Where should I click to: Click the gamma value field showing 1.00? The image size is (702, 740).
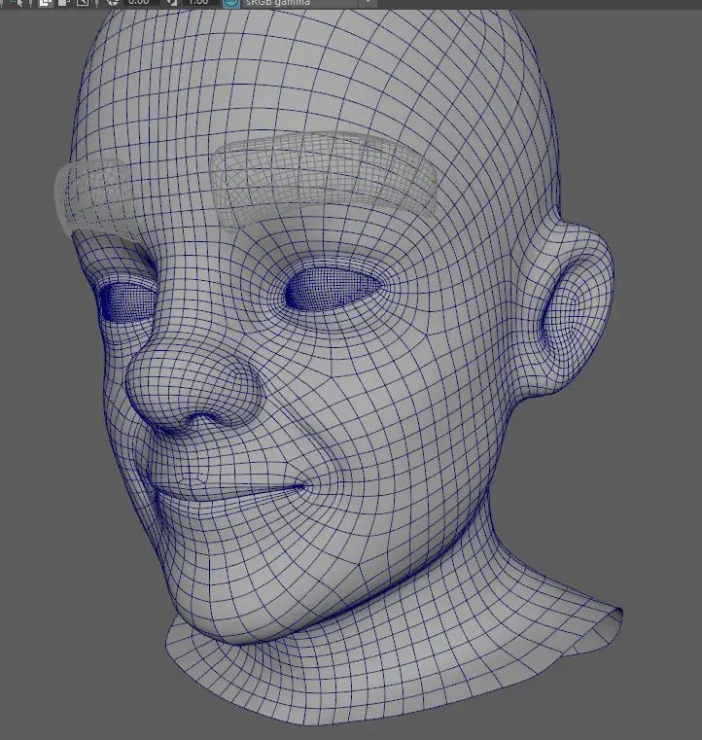[x=197, y=3]
